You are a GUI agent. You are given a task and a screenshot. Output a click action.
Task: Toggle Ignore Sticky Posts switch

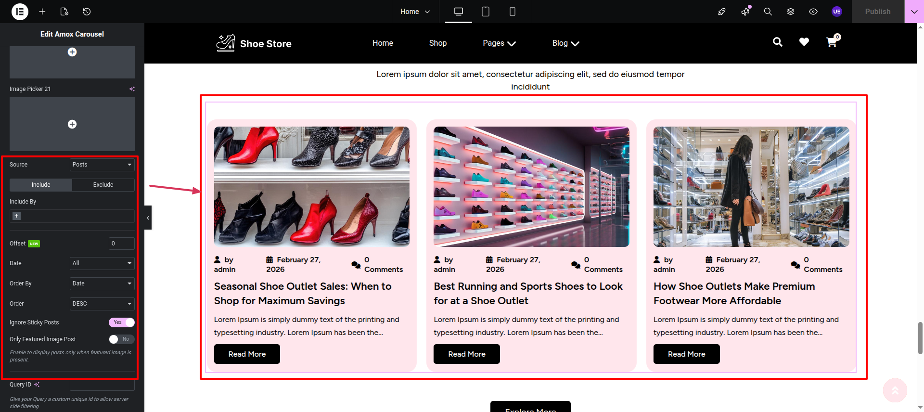pos(122,322)
